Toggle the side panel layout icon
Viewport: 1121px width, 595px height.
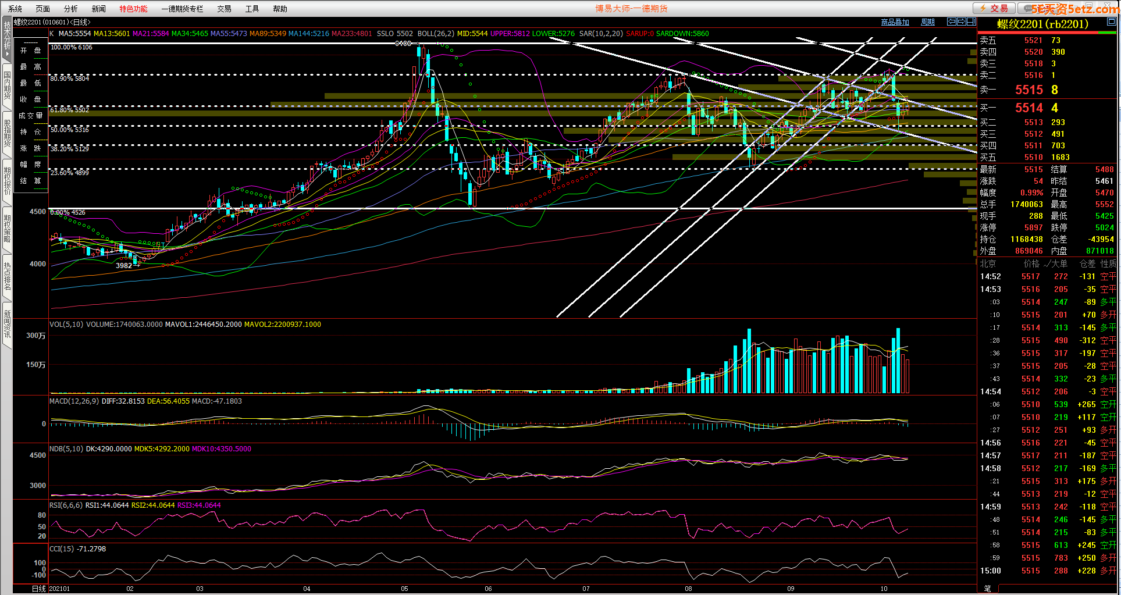click(x=971, y=22)
